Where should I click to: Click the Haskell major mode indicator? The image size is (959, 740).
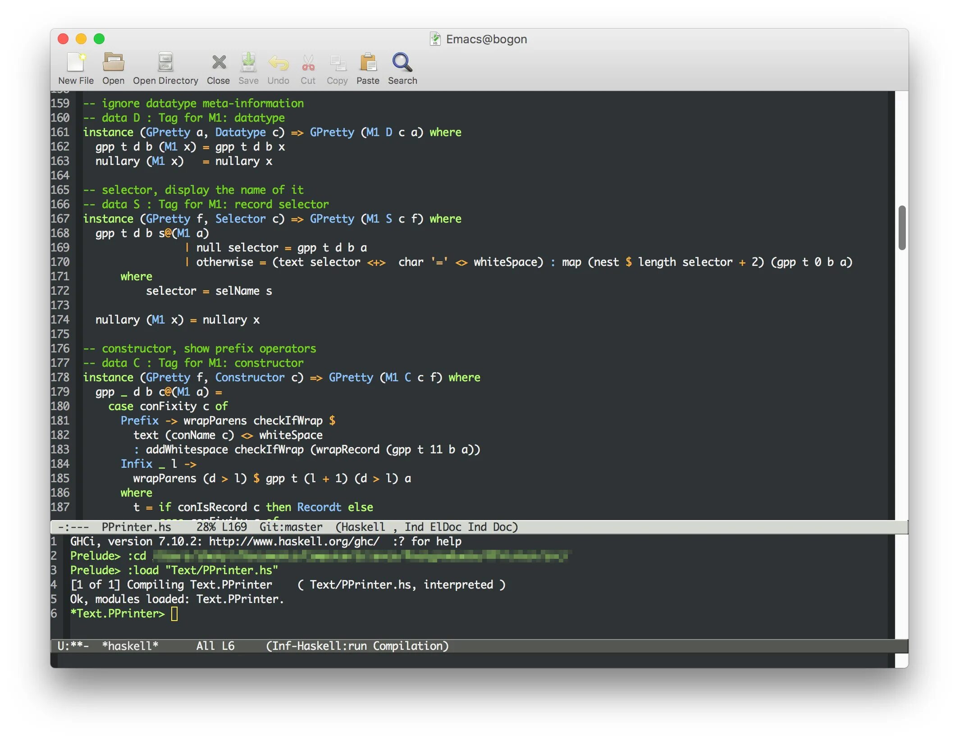tap(363, 527)
